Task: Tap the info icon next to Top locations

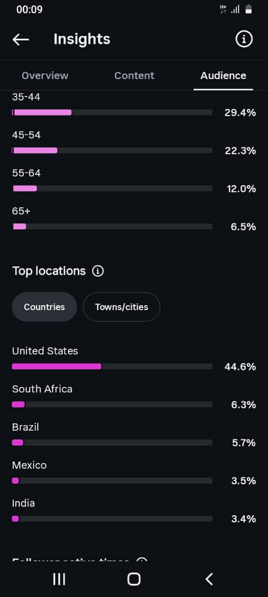Action: (98, 271)
